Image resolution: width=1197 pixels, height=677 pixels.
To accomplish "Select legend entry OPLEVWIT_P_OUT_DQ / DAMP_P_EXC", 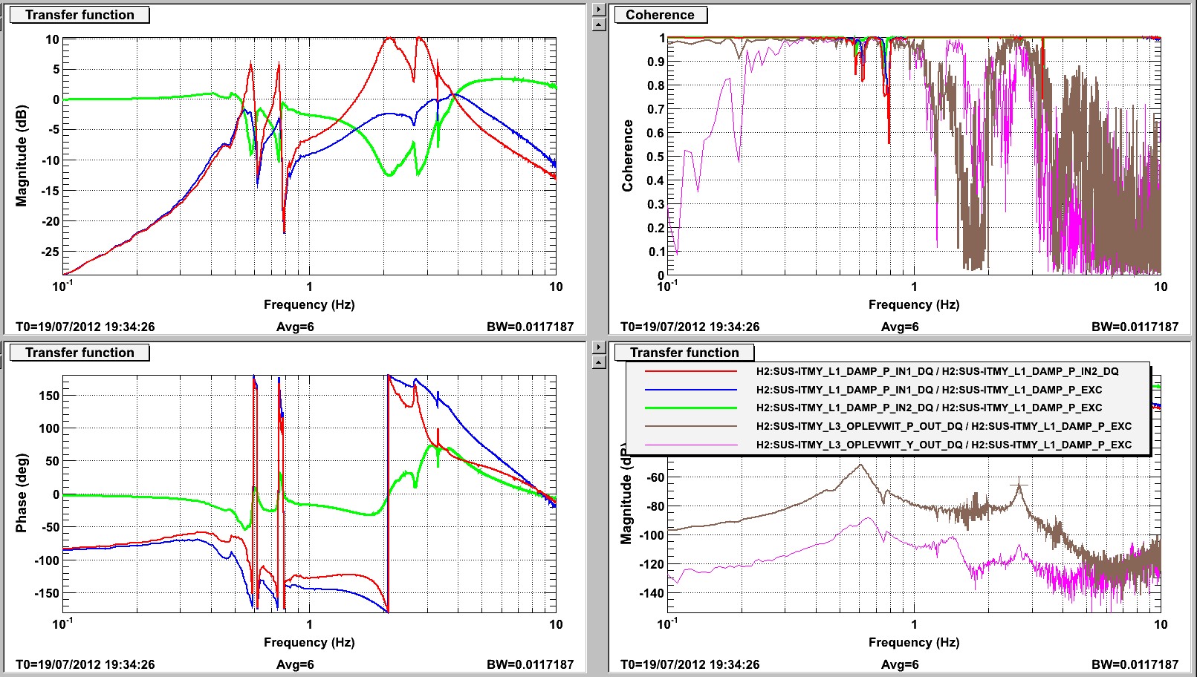I will click(x=944, y=426).
